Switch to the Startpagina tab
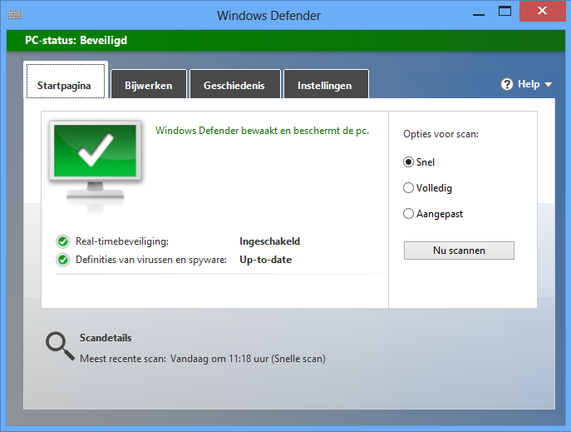 [x=66, y=81]
